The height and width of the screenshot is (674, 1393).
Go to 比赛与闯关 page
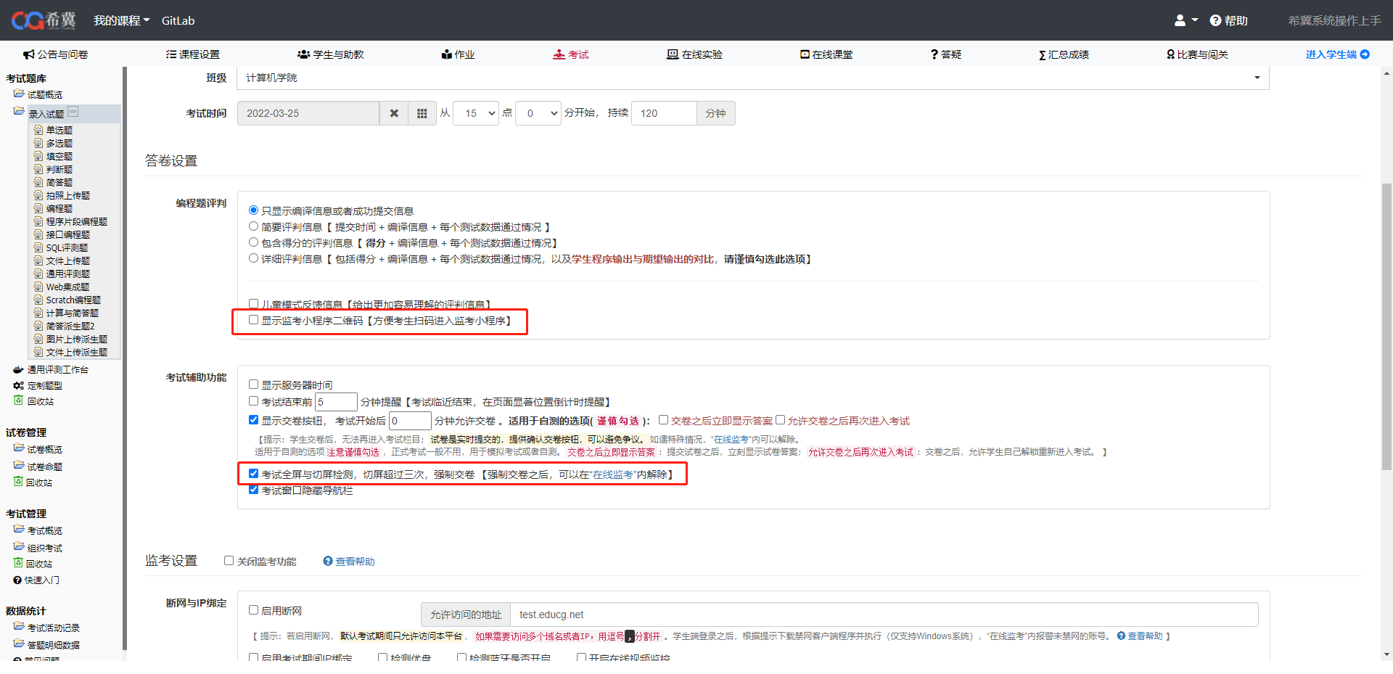pos(1197,54)
